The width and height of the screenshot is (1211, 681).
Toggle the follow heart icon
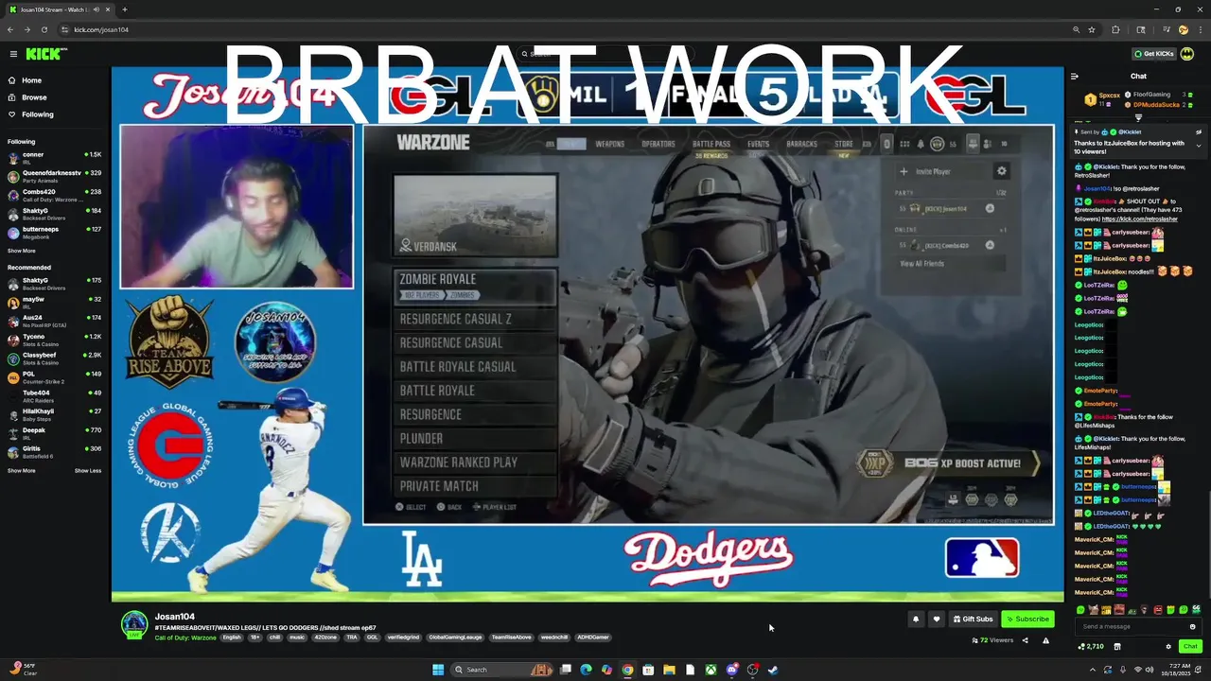point(937,619)
